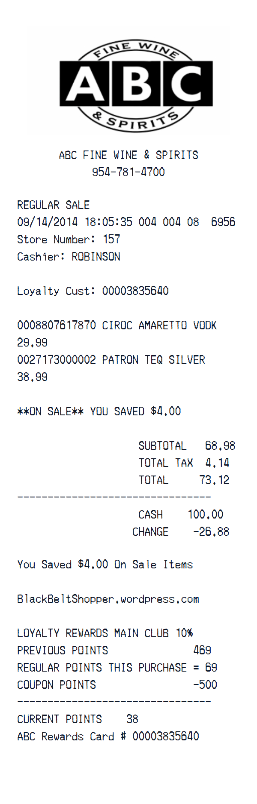
Task: Click the CIROC AMARETTO VODK item
Action: [159, 325]
